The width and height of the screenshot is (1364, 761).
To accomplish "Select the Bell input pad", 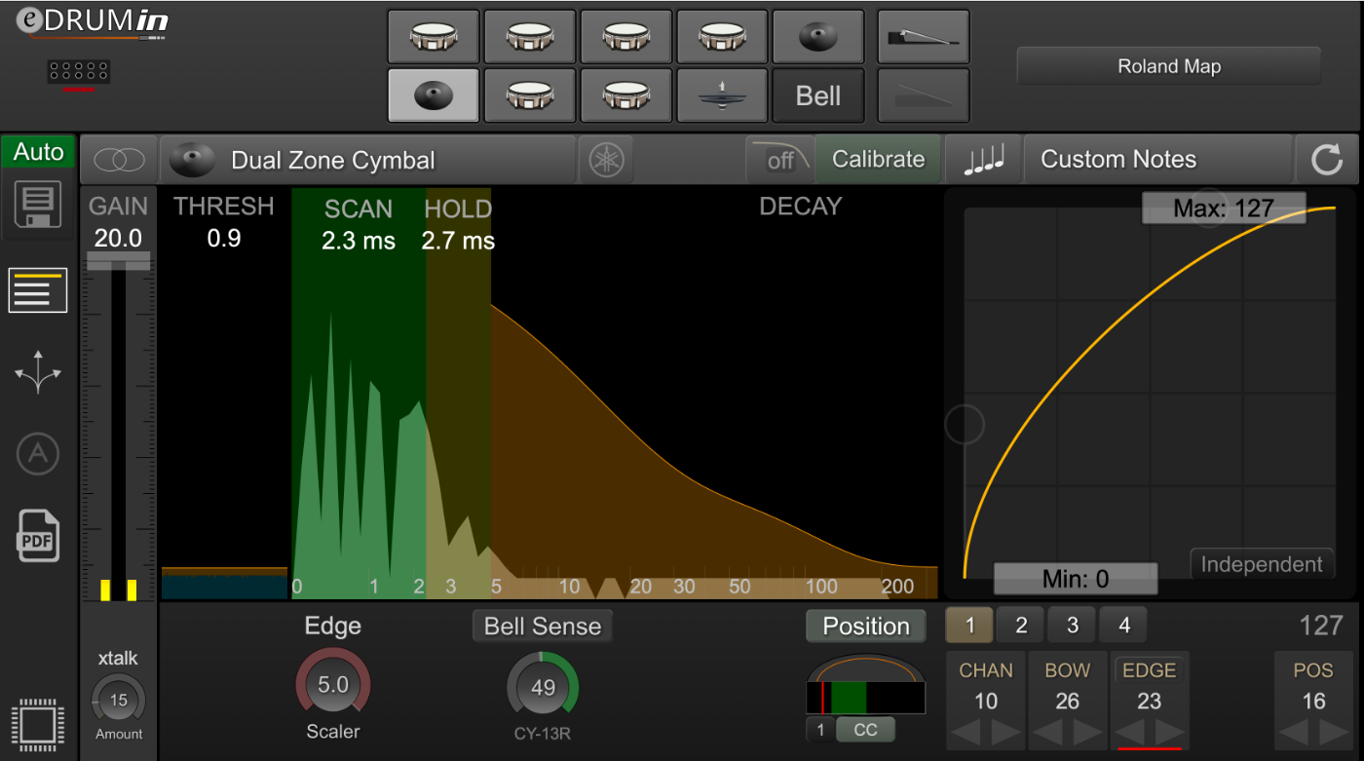I will pyautogui.click(x=818, y=95).
